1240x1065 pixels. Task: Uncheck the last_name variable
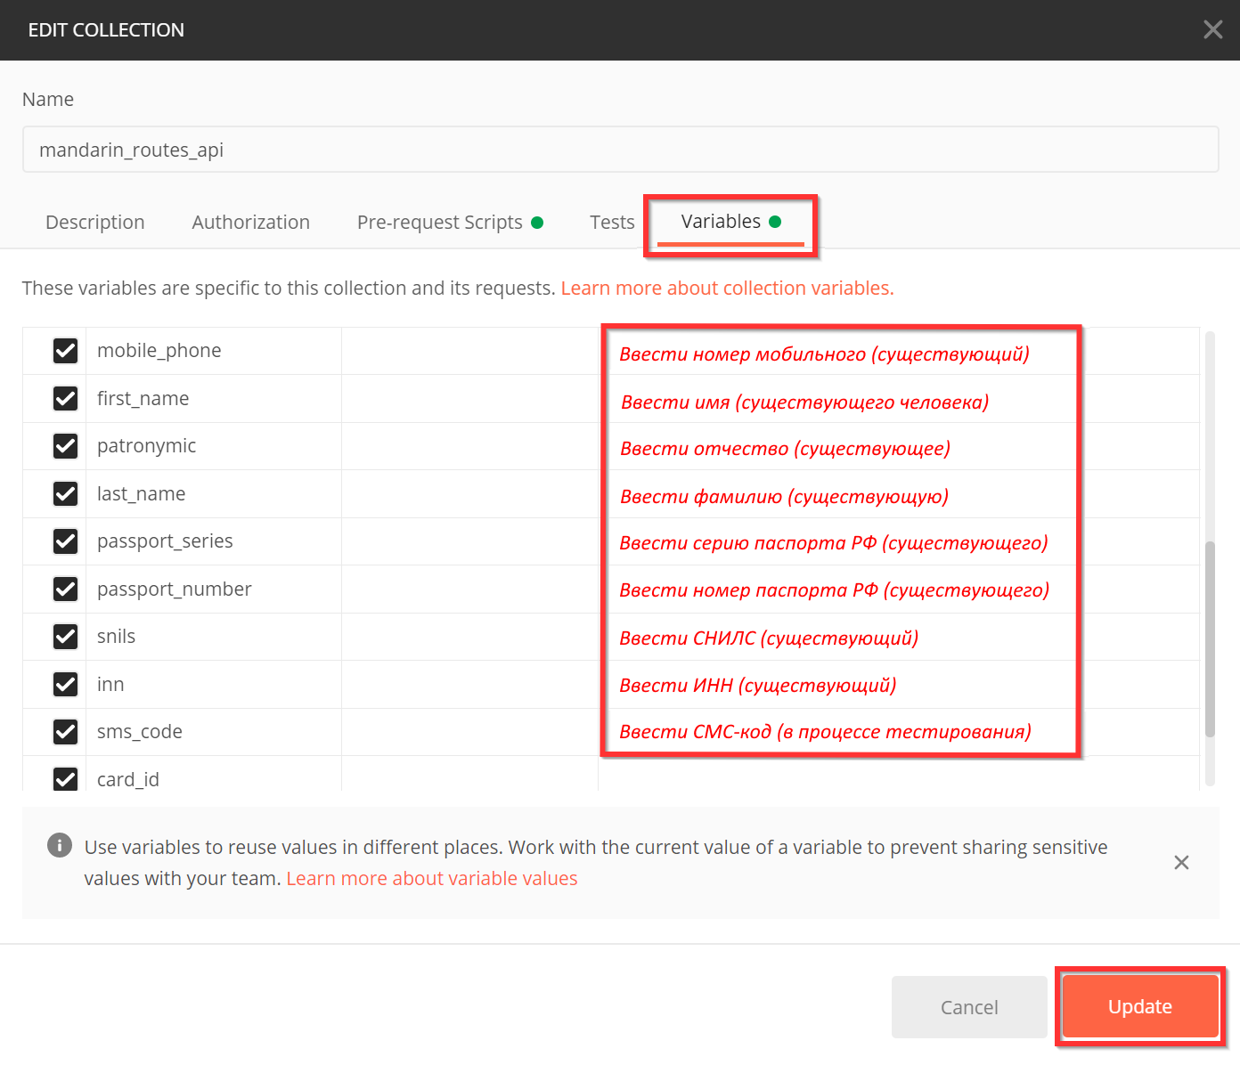66,493
